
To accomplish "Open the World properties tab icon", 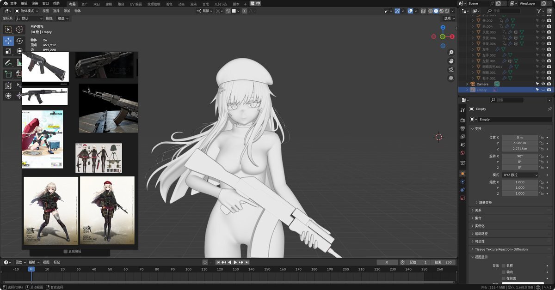I will click(x=462, y=153).
